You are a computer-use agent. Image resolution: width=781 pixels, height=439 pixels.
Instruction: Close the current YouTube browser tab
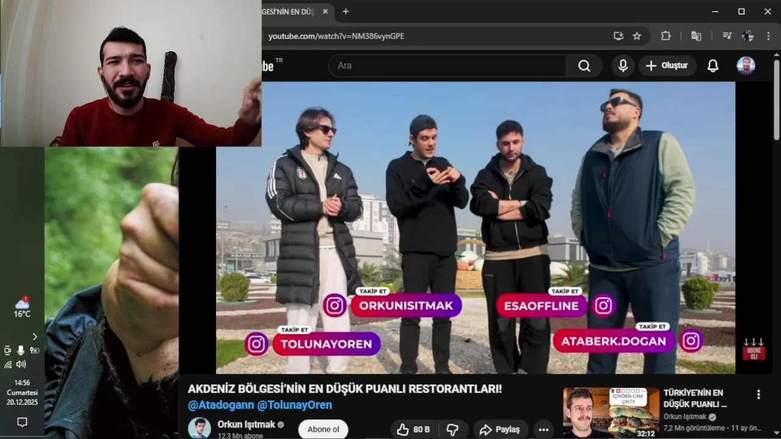pos(325,12)
